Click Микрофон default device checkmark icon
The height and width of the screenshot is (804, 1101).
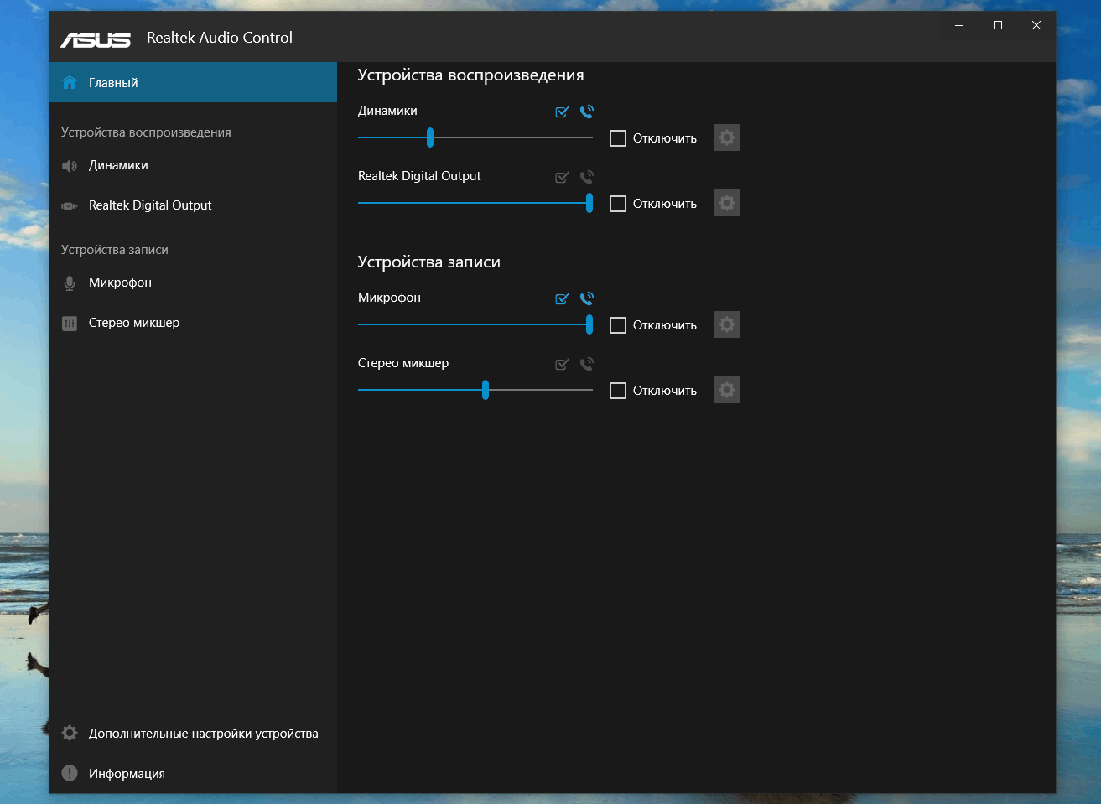pos(562,298)
